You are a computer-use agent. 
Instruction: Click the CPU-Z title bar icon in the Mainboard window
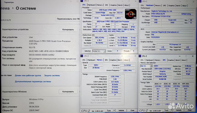[x=140, y=1]
